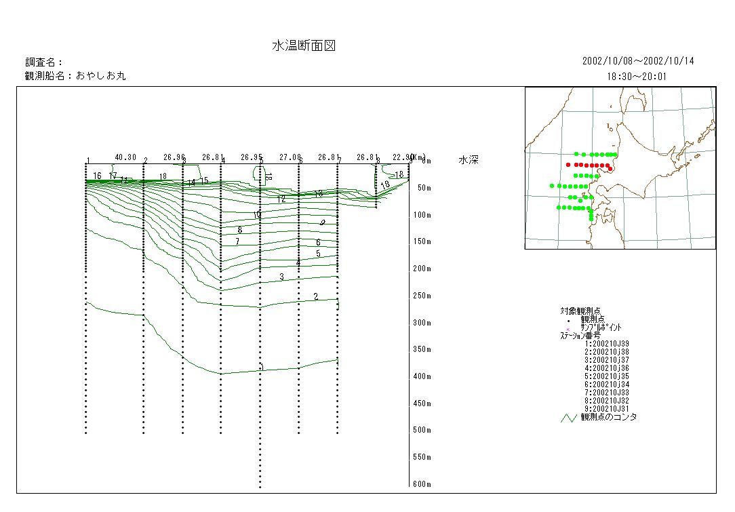This screenshot has width=735, height=512.
Task: Click the 水深 depth axis title
Action: [469, 161]
